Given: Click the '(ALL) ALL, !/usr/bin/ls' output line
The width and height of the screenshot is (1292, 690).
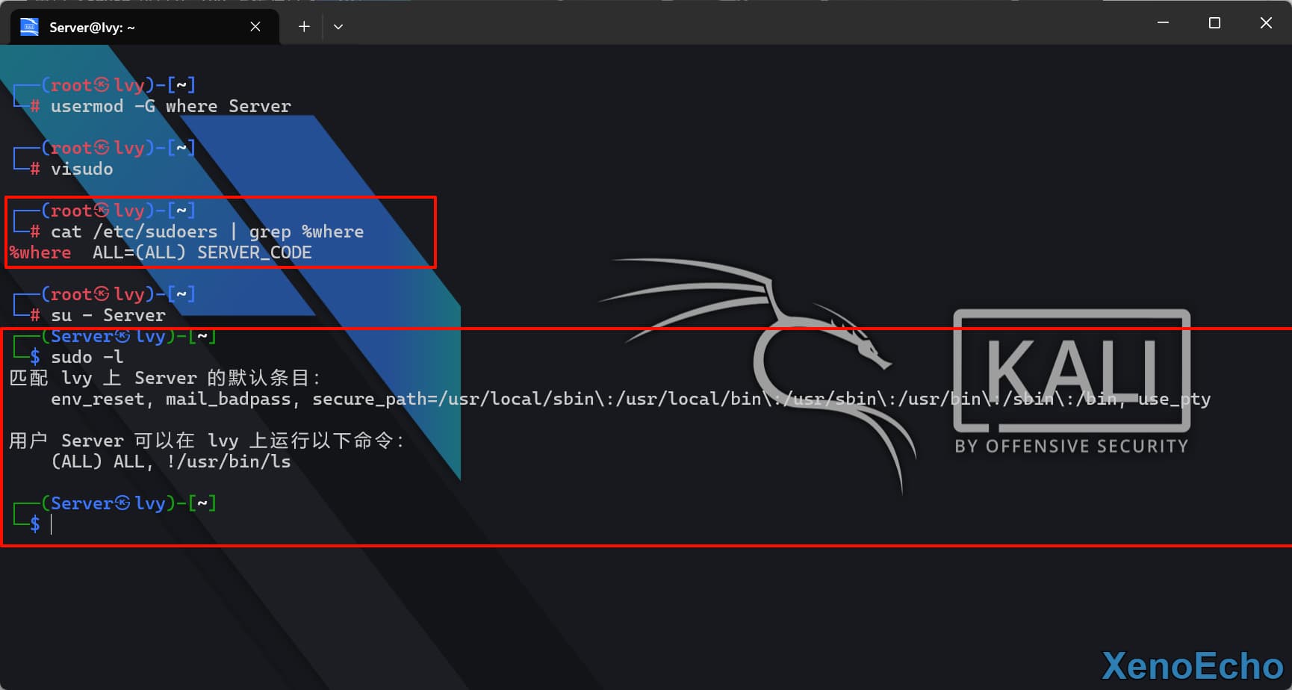Looking at the screenshot, I should (170, 461).
